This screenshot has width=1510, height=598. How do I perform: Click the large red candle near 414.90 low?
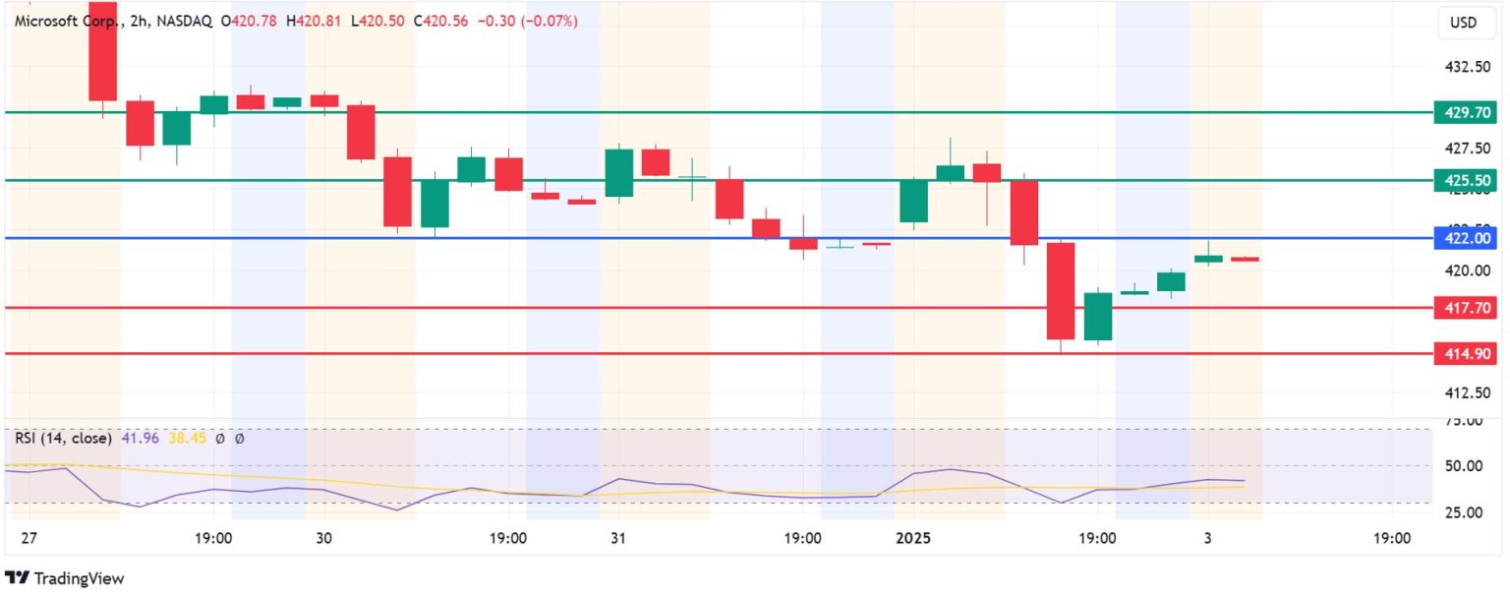coord(1061,292)
